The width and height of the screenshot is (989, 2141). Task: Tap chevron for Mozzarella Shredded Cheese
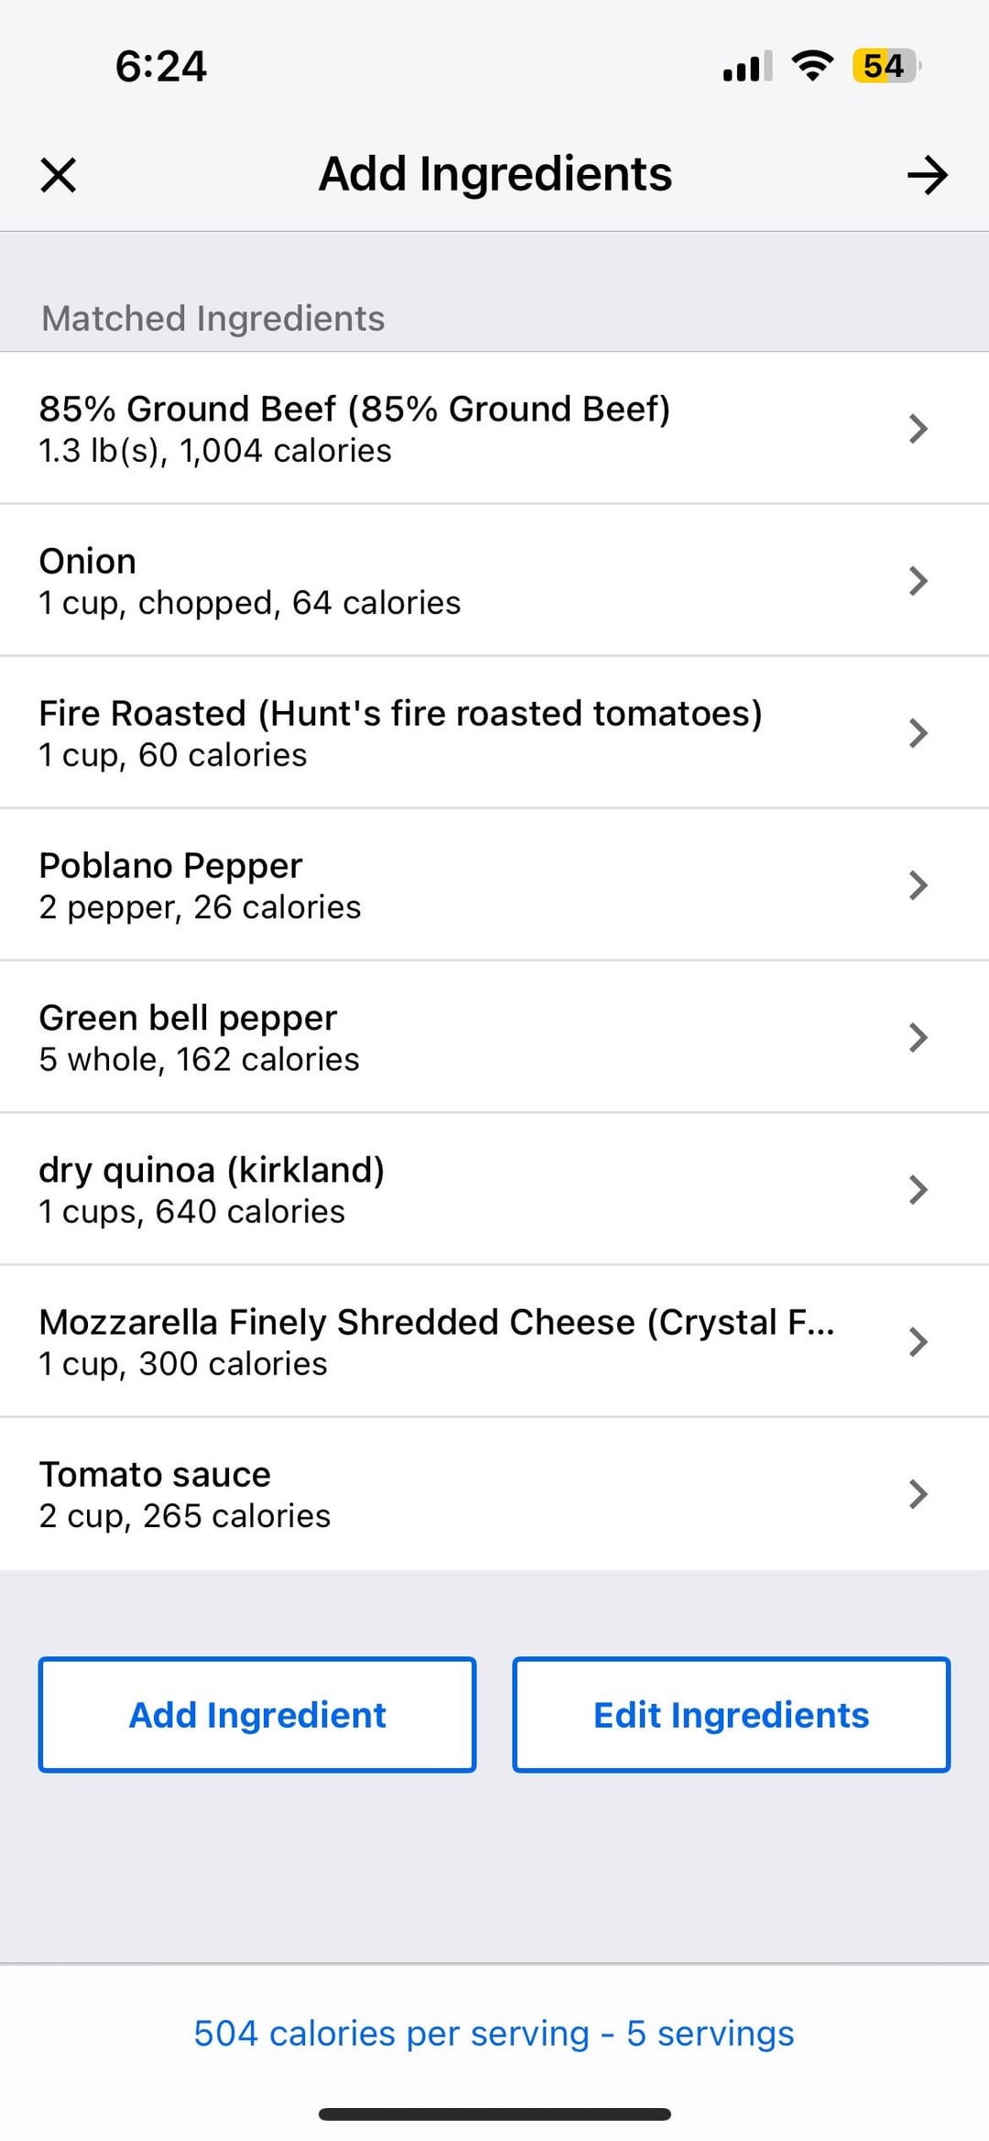coord(918,1341)
